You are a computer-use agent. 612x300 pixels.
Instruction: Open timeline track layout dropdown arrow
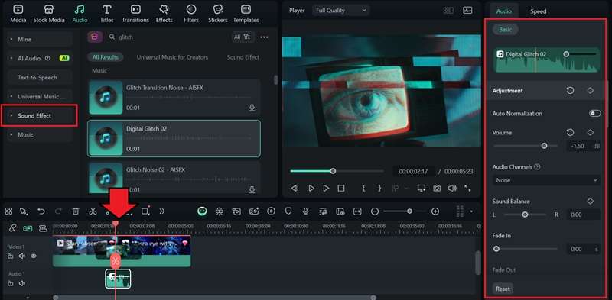tap(471, 211)
